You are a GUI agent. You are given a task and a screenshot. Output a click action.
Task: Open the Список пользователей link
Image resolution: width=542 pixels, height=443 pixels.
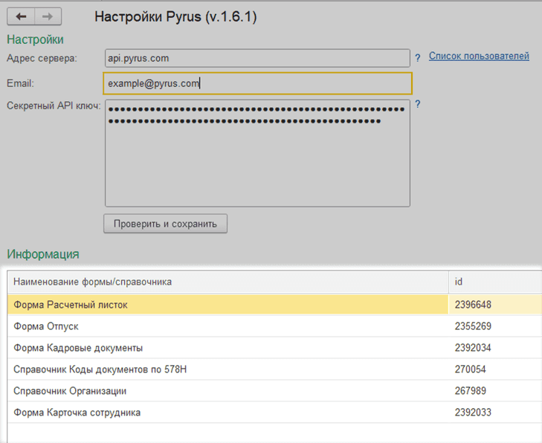click(479, 56)
